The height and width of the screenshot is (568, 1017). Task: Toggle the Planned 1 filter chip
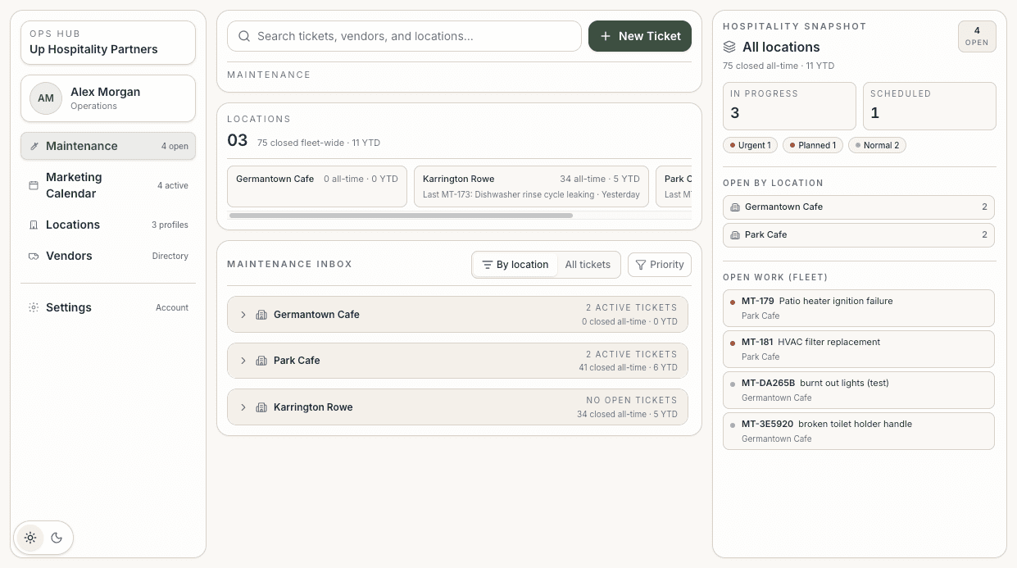coord(813,145)
